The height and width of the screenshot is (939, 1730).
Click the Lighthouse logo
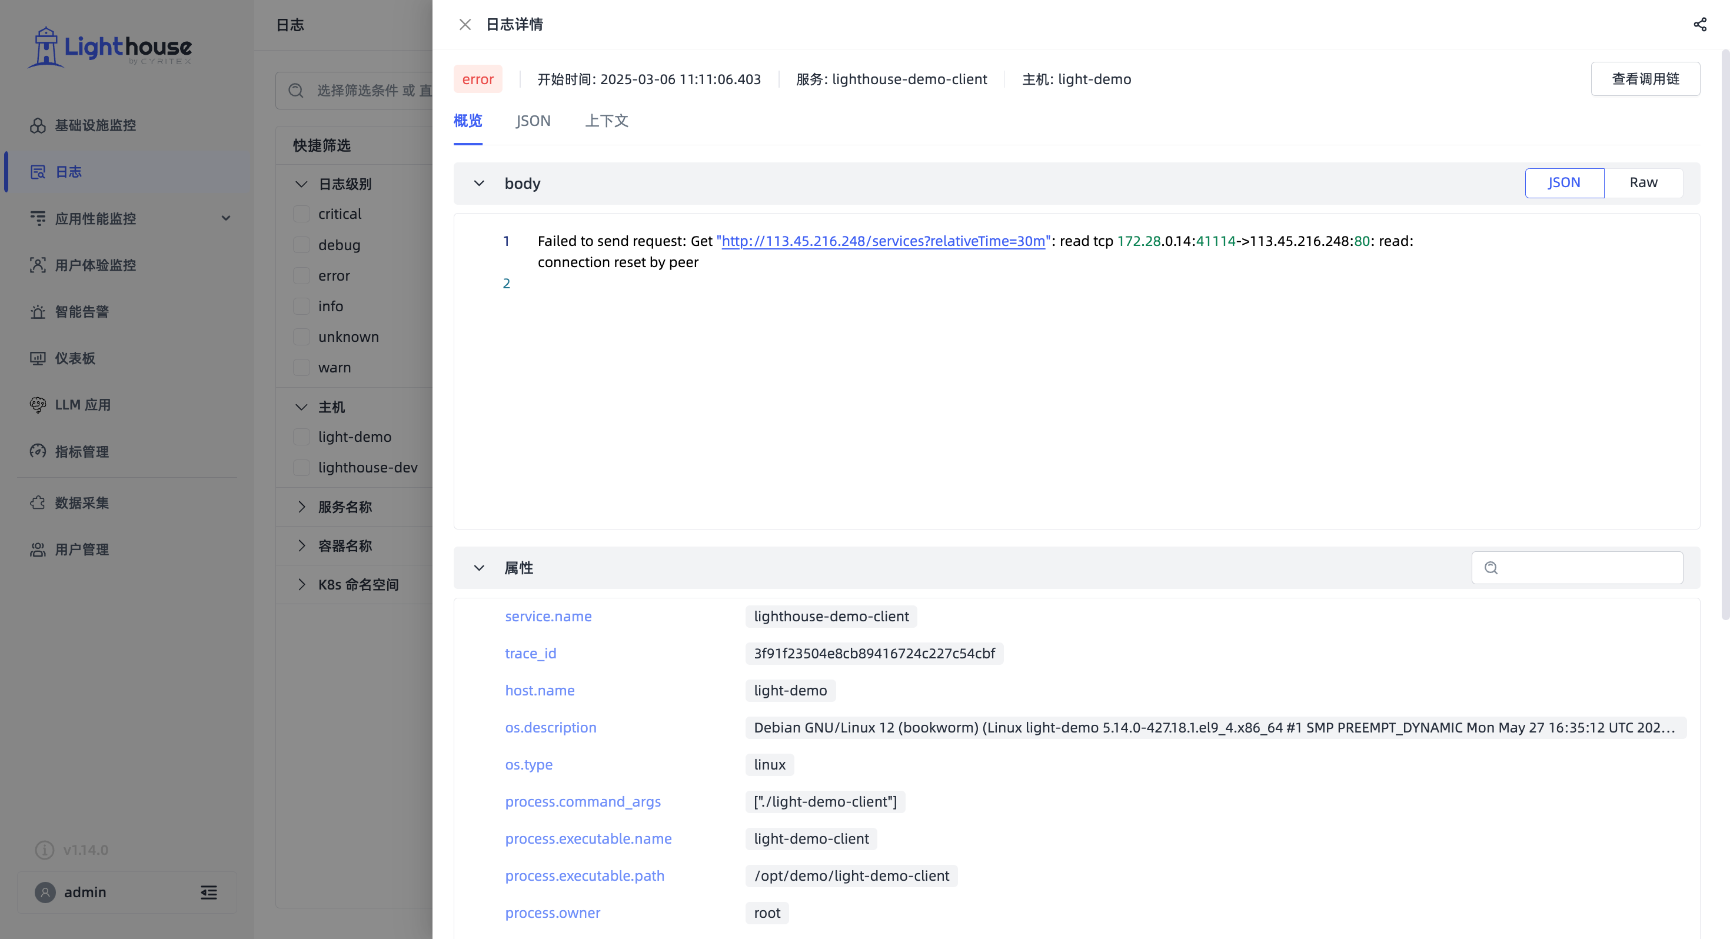click(x=111, y=47)
